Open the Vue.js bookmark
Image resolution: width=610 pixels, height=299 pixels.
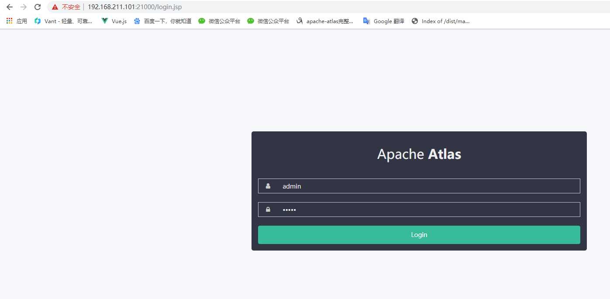114,21
